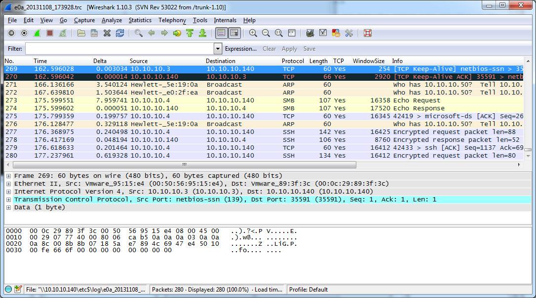This screenshot has width=536, height=298.
Task: Open preferences (wrench icon)
Action: coord(349,33)
